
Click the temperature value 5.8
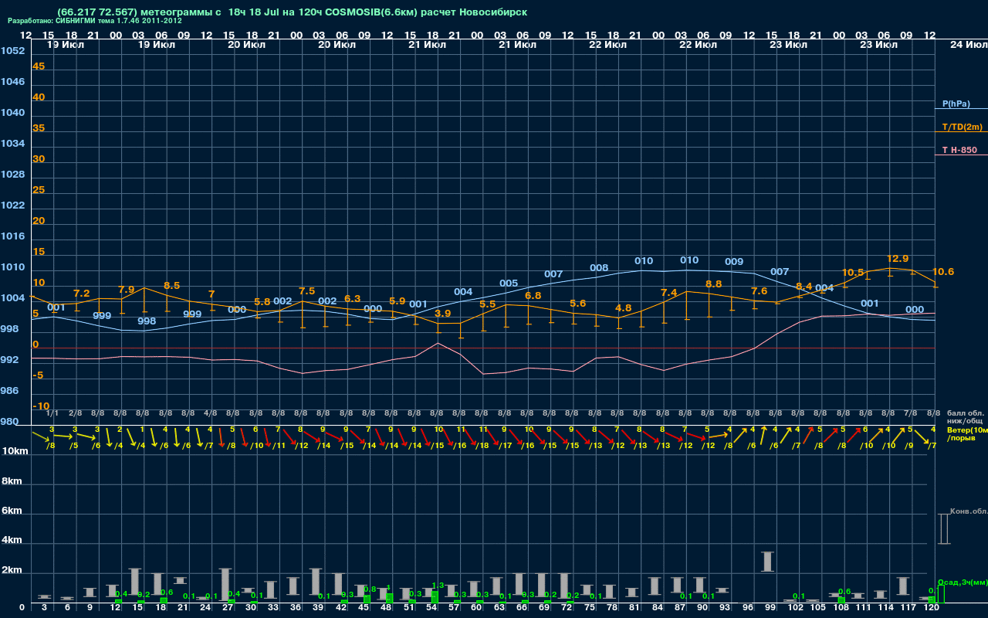262,302
